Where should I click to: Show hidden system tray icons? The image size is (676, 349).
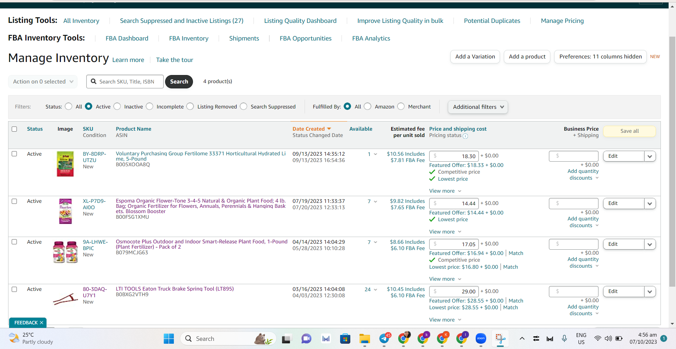522,339
